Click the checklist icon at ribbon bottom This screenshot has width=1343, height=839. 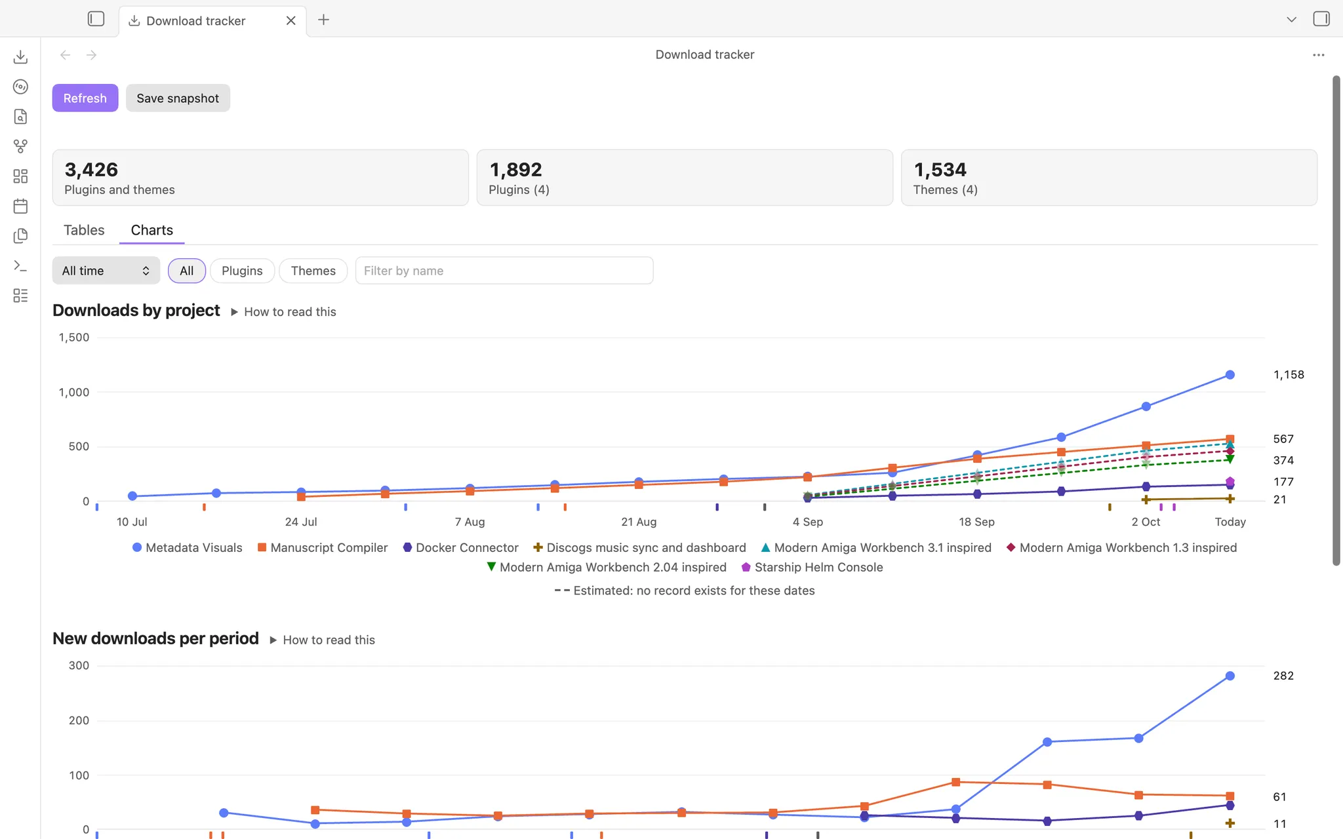coord(20,296)
